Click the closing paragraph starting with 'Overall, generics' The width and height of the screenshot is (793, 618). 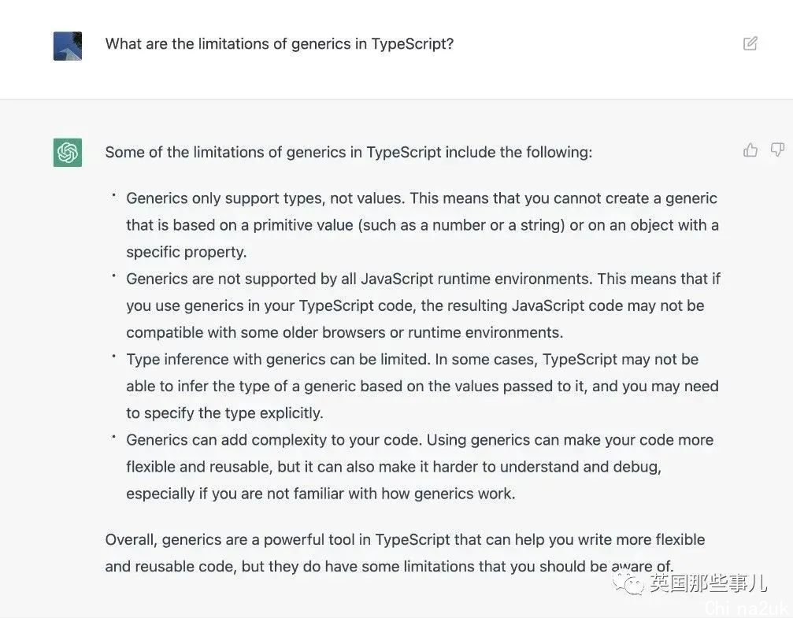pyautogui.click(x=405, y=553)
